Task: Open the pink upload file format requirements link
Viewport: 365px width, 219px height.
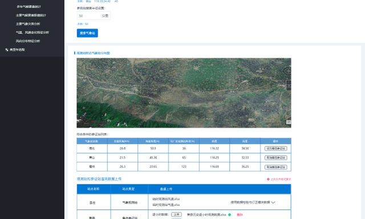Action: pyautogui.click(x=281, y=179)
